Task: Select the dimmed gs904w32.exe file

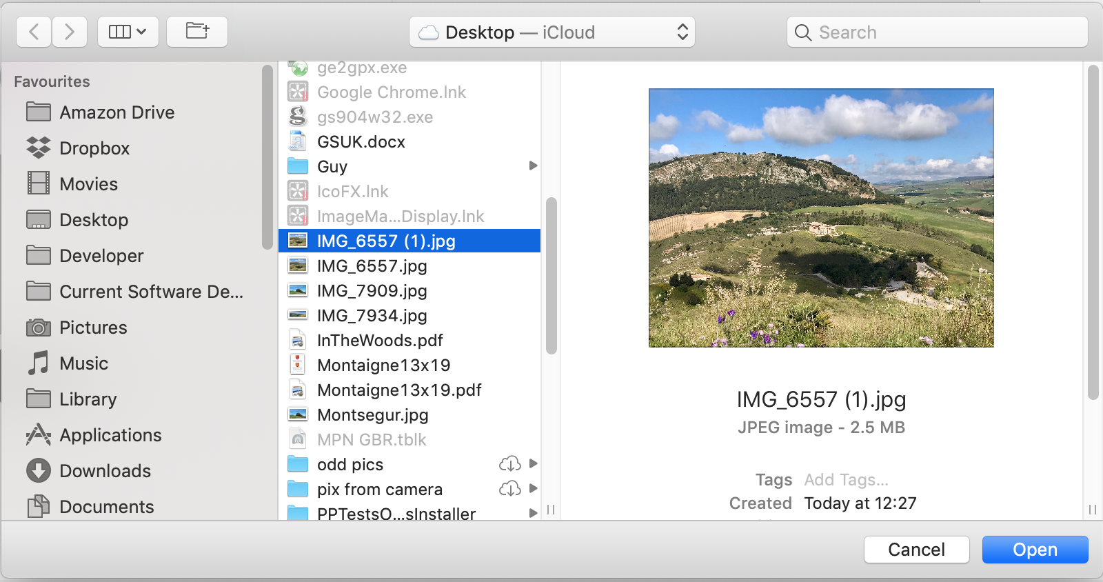Action: [x=409, y=117]
